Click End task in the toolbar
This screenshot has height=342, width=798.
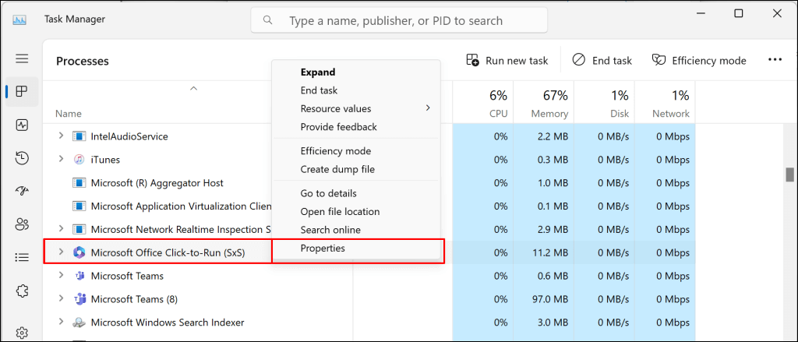[x=602, y=61]
